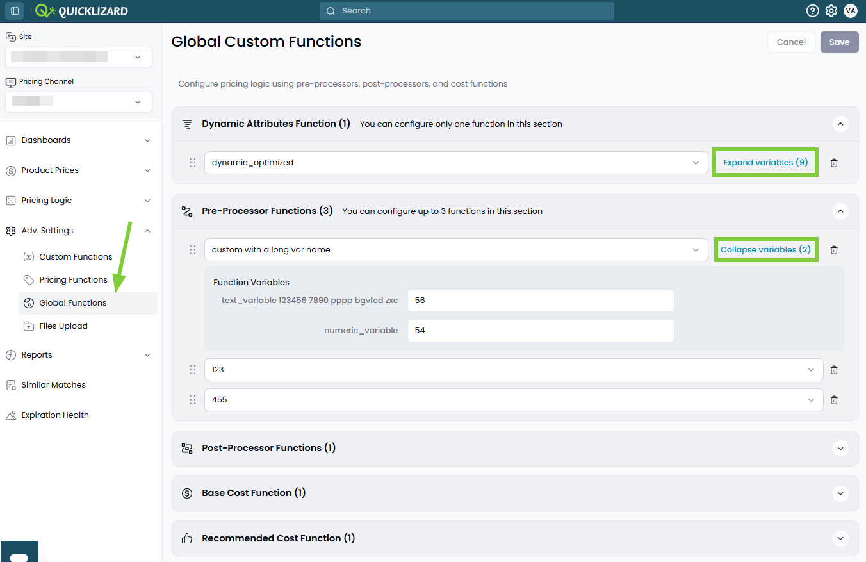Click the Dynamic Attributes Function section icon

187,124
